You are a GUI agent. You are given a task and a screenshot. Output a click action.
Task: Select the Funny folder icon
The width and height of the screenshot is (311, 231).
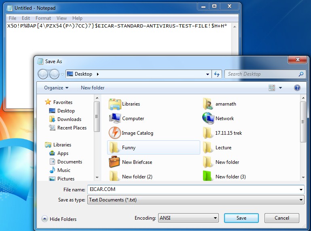click(115, 147)
